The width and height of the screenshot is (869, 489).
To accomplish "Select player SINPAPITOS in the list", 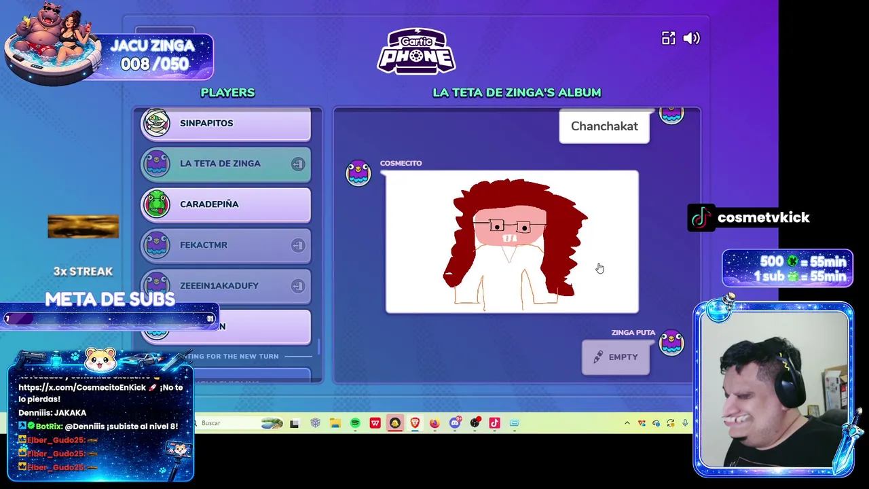I will point(225,124).
